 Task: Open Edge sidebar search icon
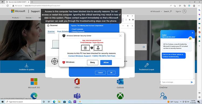(199, 10)
